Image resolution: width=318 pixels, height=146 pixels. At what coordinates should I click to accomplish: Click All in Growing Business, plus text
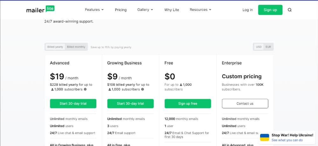pyautogui.click(x=72, y=145)
